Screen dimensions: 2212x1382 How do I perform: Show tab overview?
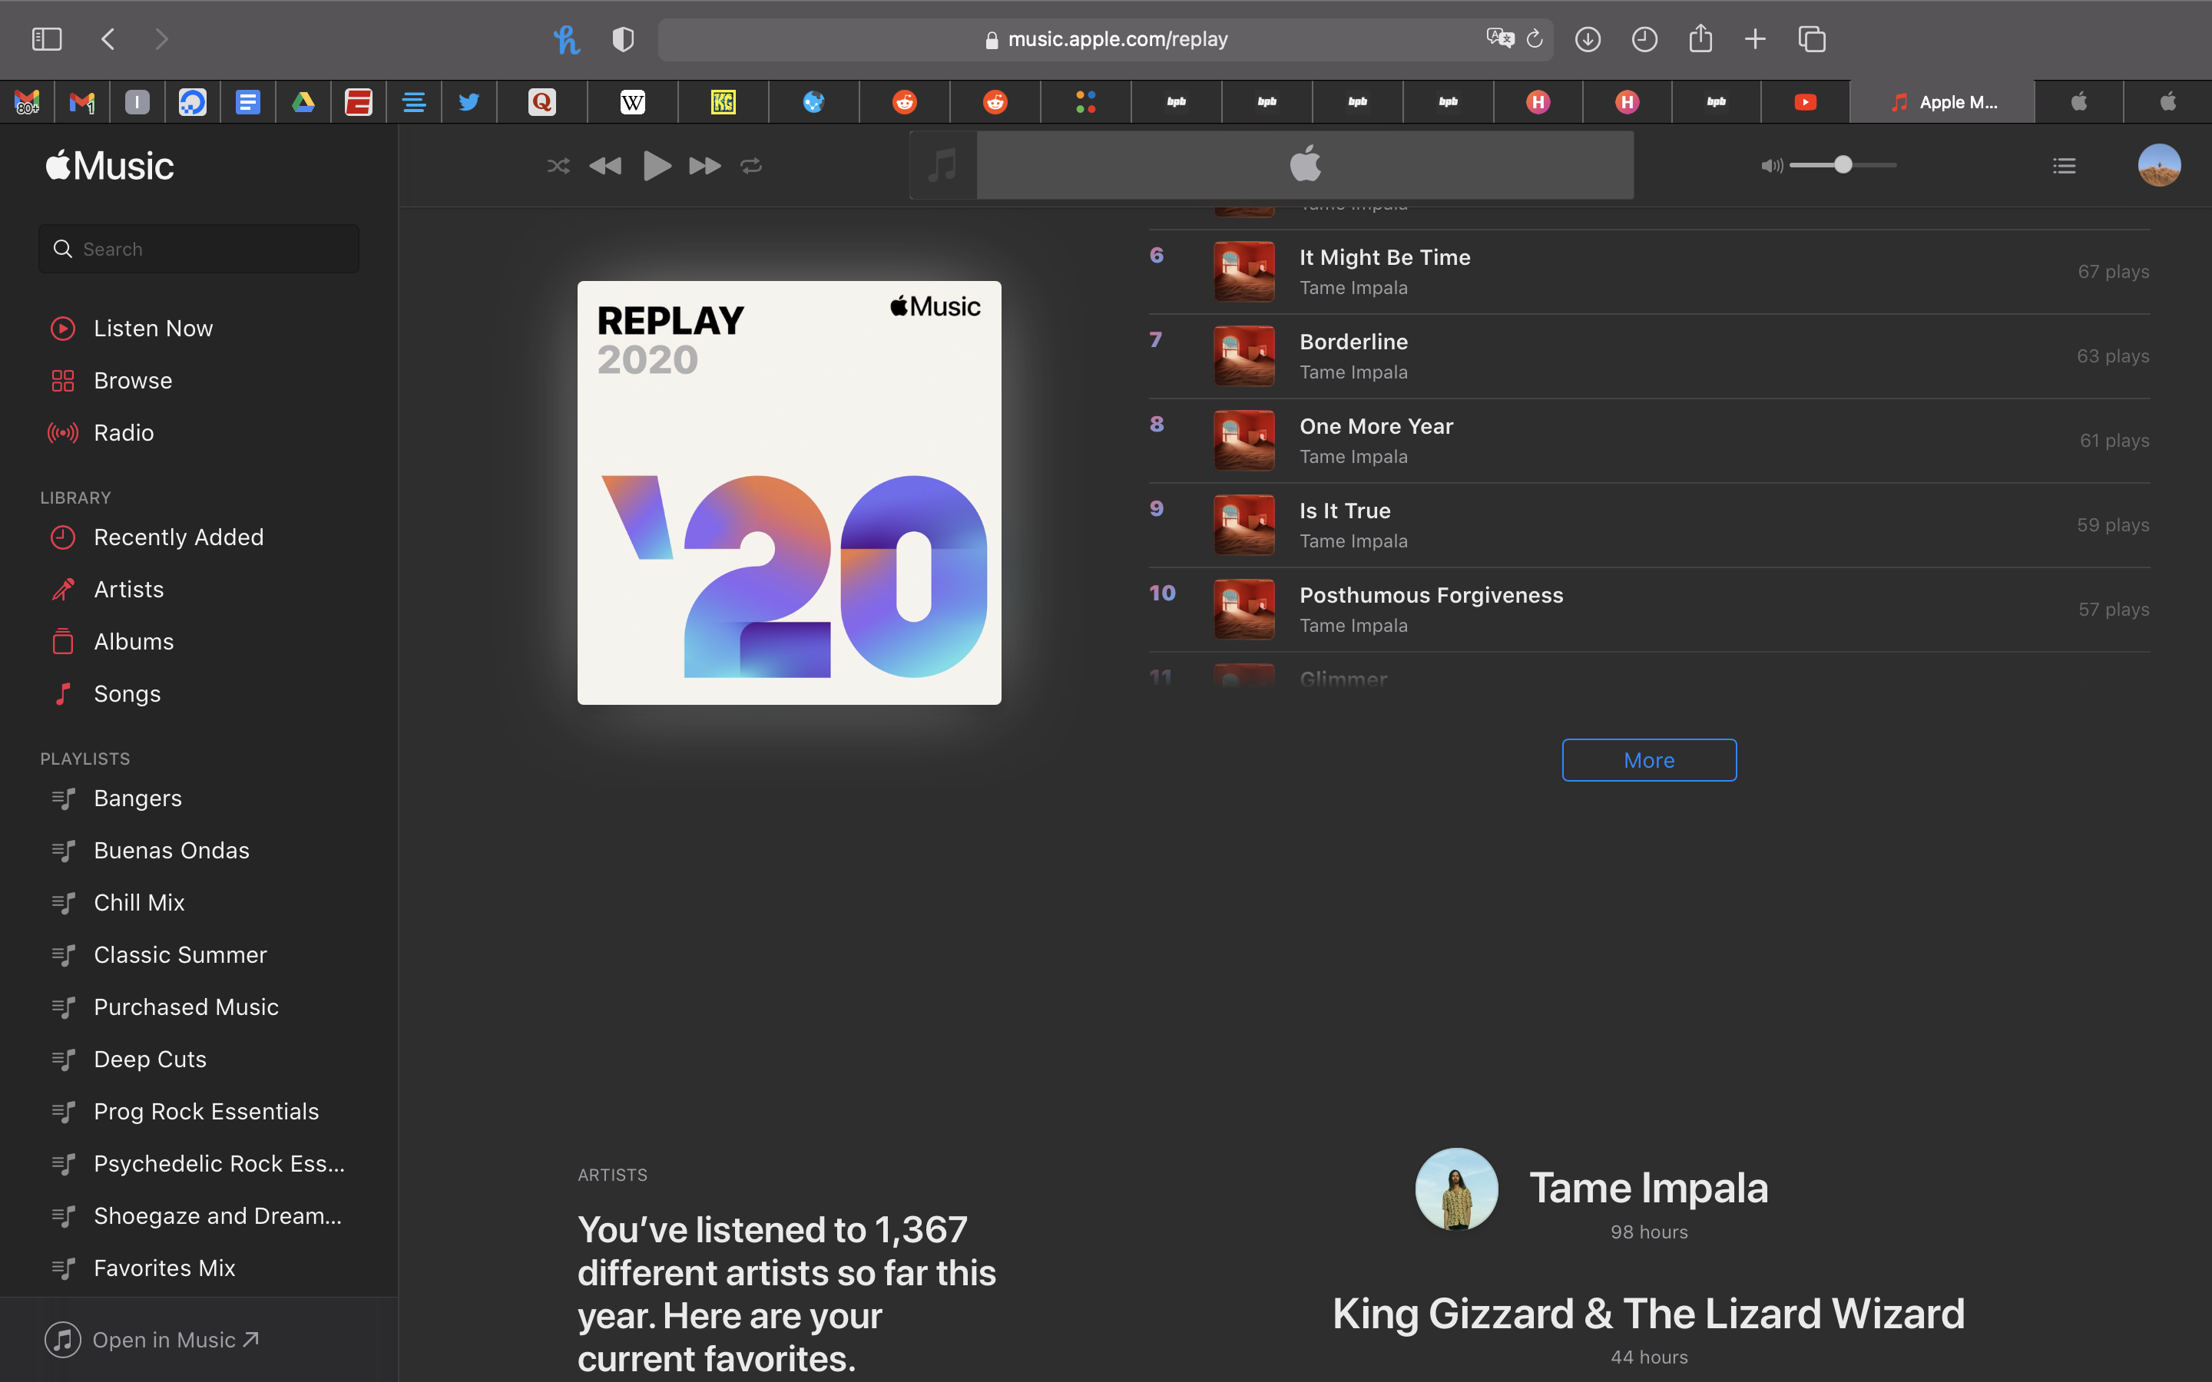coord(1812,39)
